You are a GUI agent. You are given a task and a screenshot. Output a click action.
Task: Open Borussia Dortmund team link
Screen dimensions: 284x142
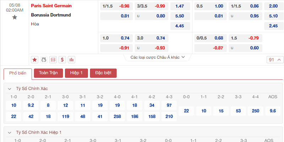pyautogui.click(x=51, y=15)
